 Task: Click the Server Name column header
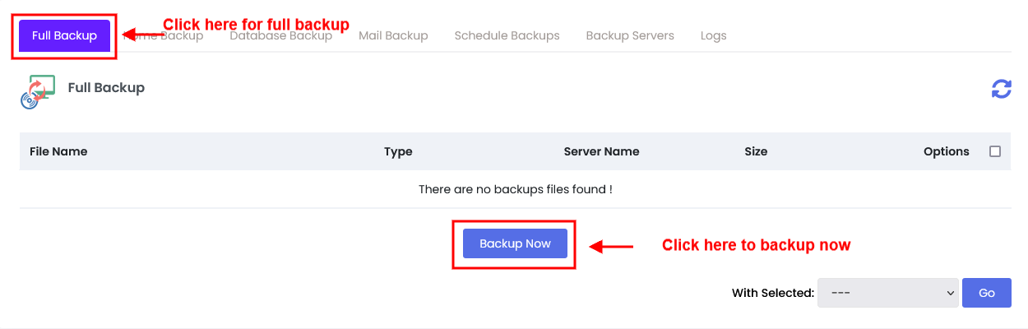click(x=601, y=151)
